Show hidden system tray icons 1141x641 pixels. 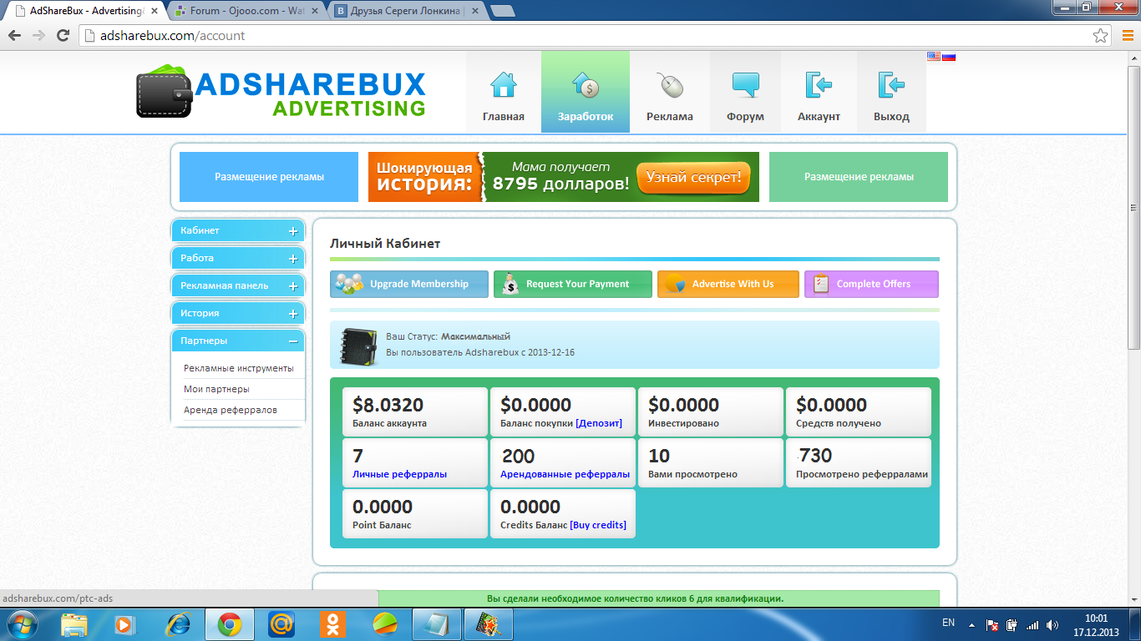click(971, 624)
